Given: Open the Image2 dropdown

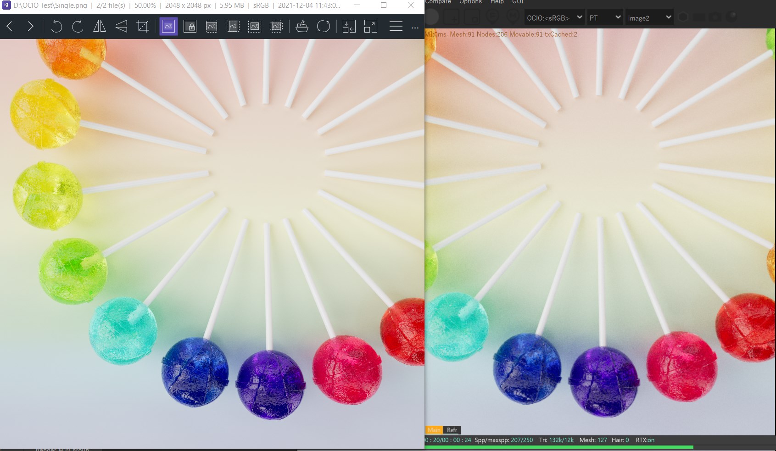Looking at the screenshot, I should (649, 17).
